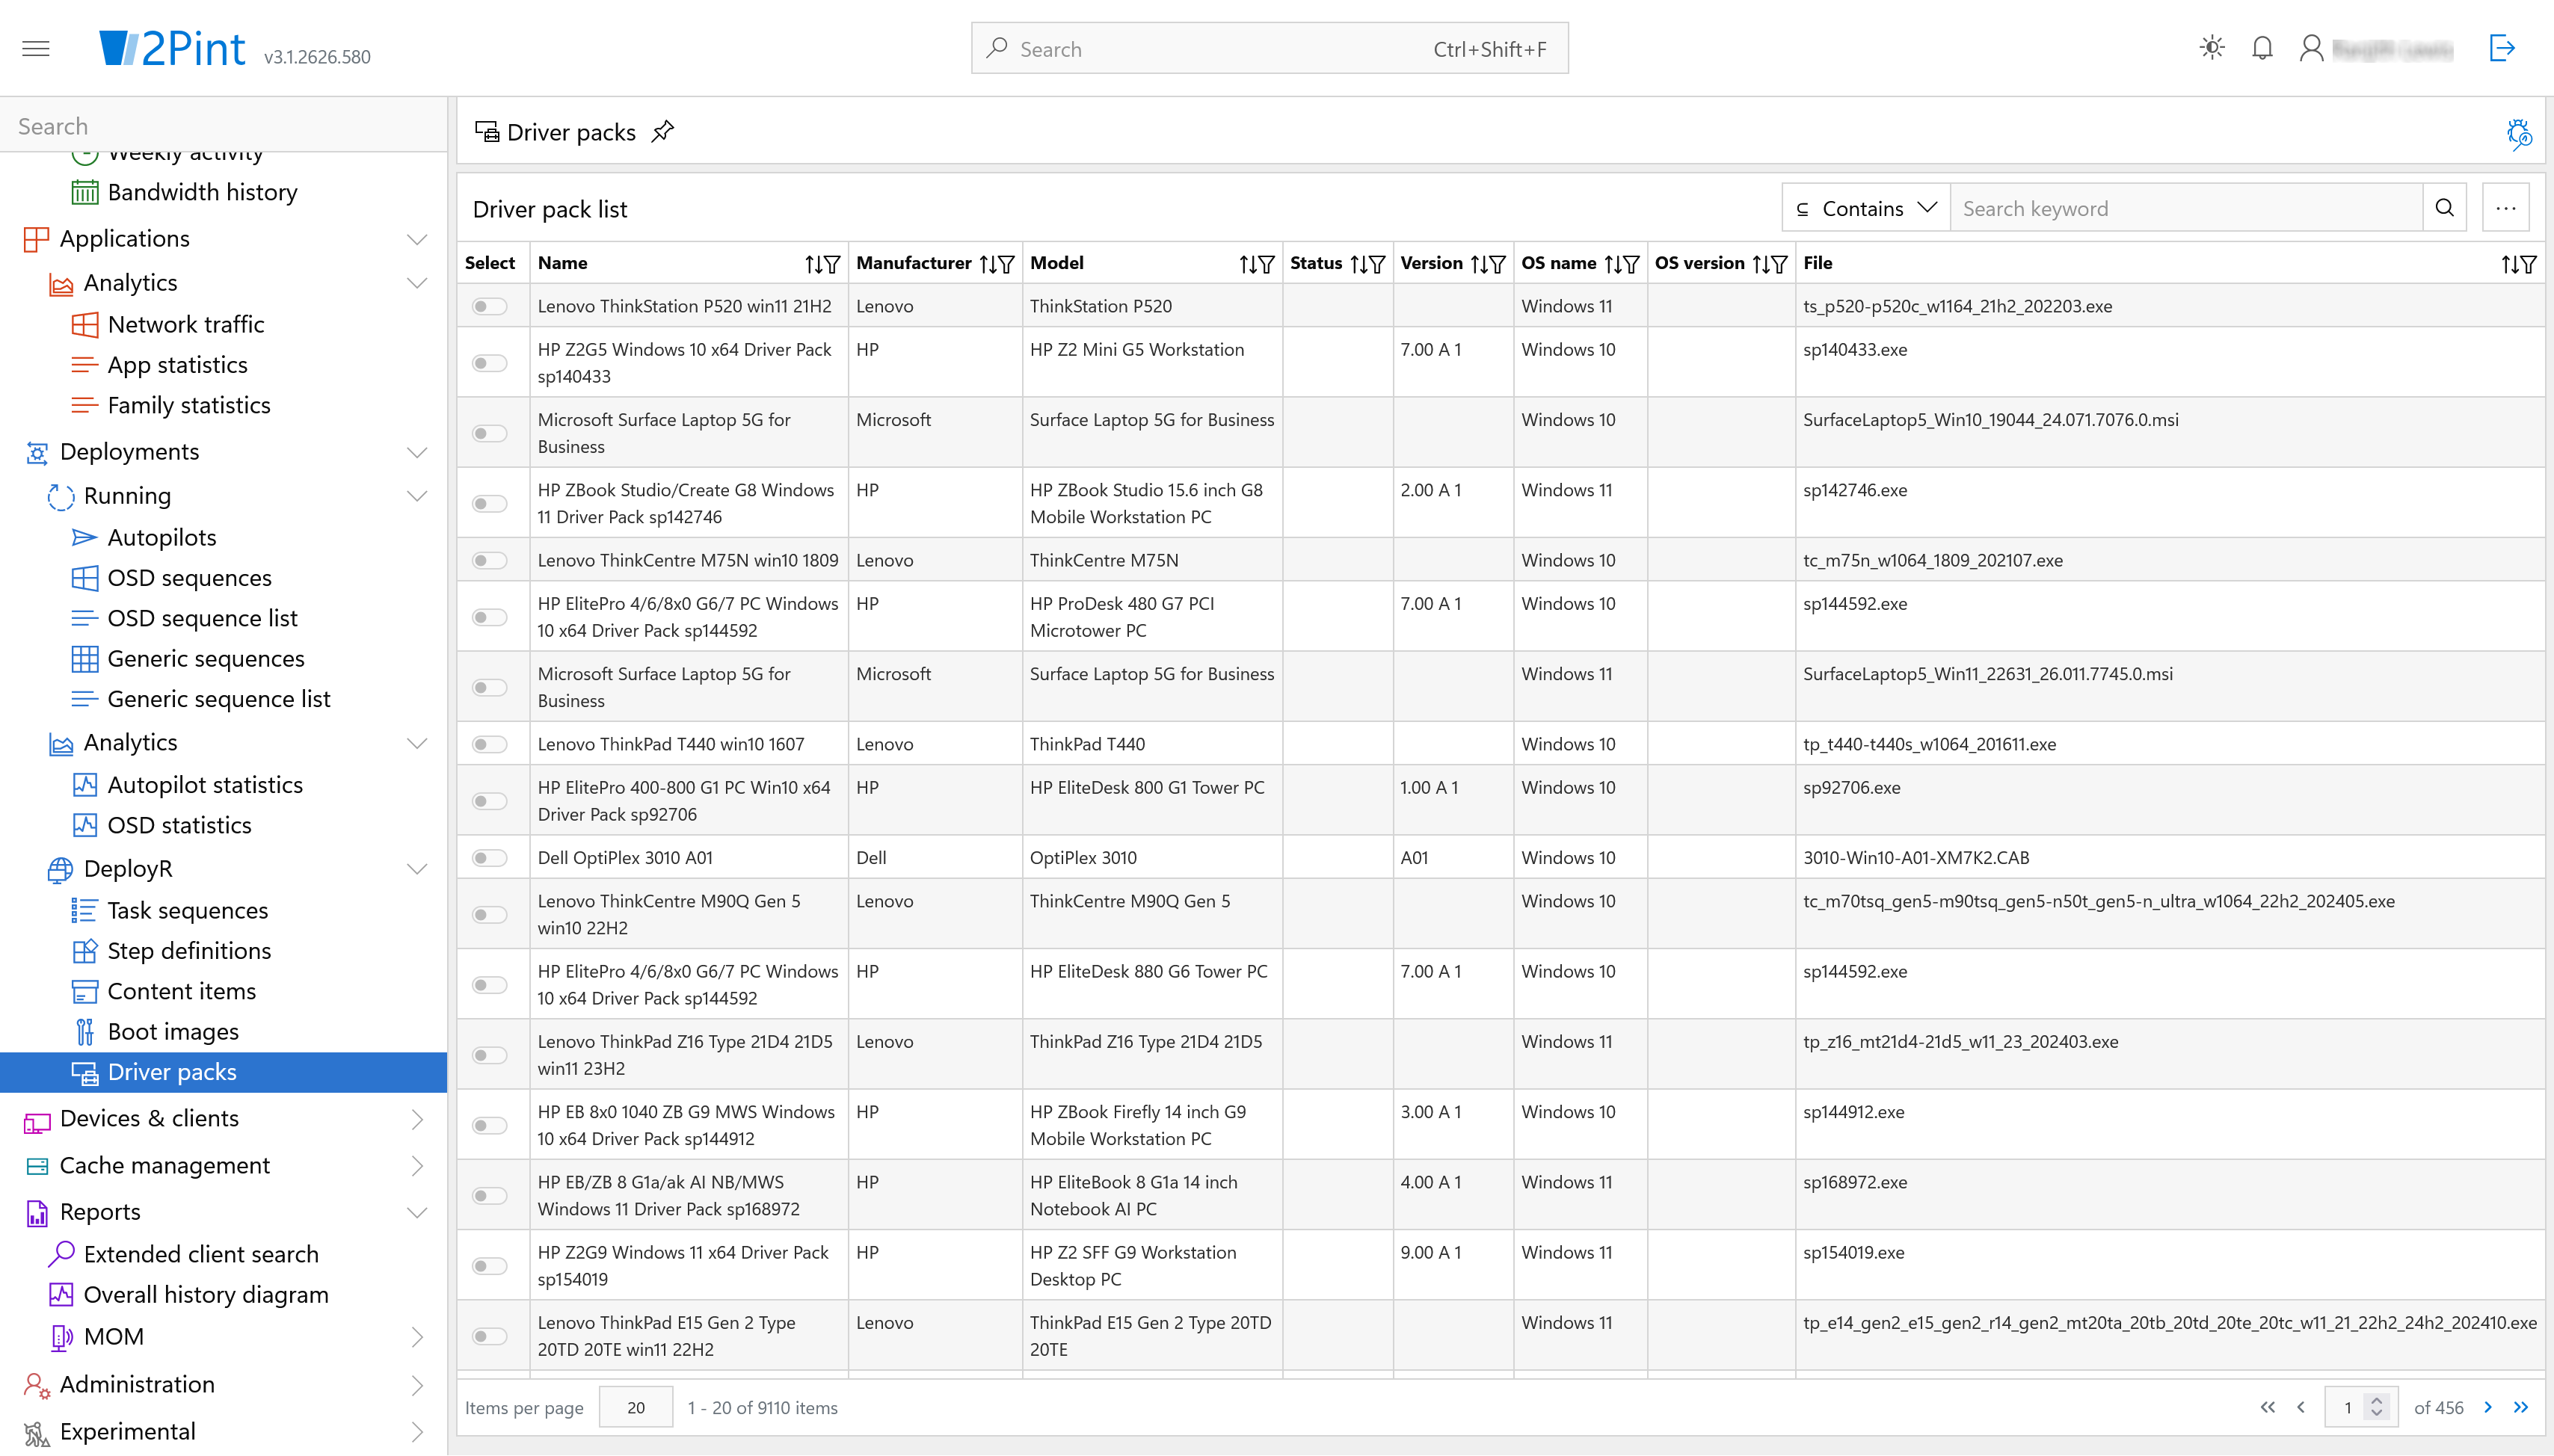Viewport: 2554px width, 1456px height.
Task: Toggle select for HP Z2G5 sp140433 row
Action: (490, 363)
